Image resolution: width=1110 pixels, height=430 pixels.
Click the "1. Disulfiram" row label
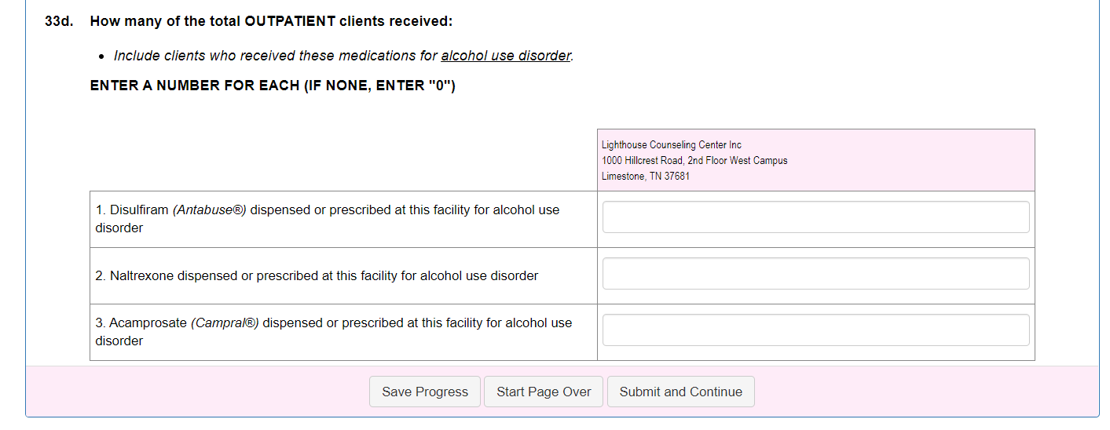pyautogui.click(x=132, y=210)
